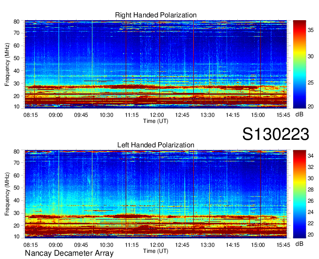Click the 80 MHz tick of Right Handed plot
The image size is (319, 259).
16,22
